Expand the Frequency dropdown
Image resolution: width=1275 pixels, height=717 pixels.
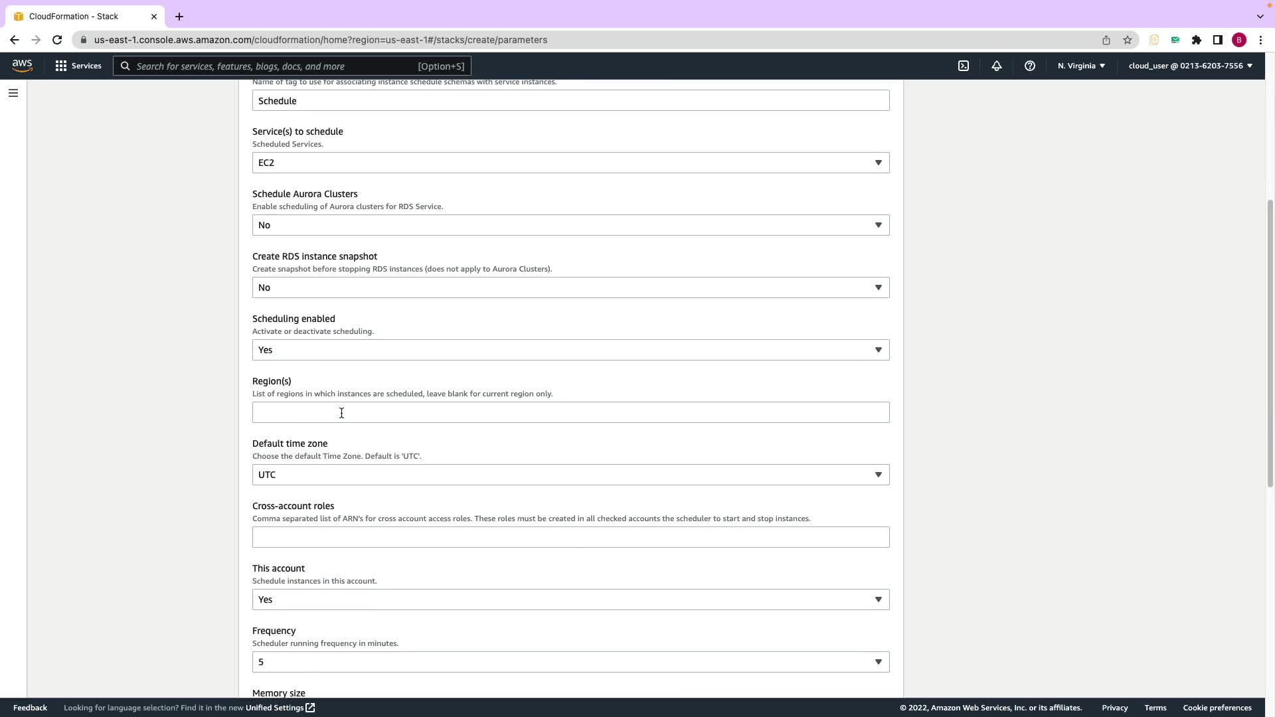(570, 662)
